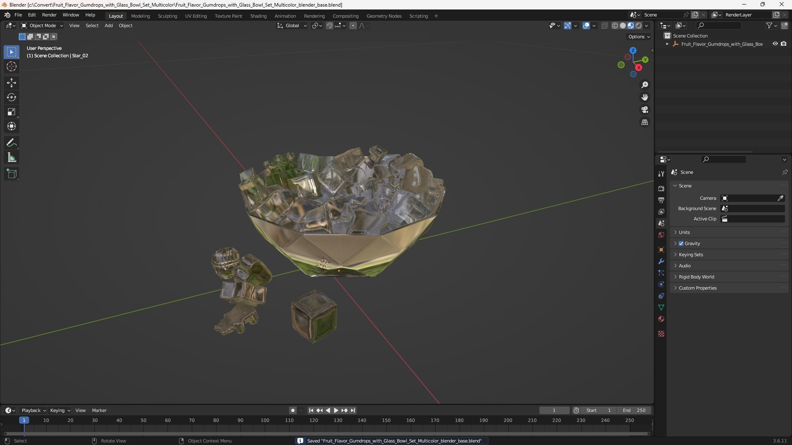
Task: Expand the Fruit_Flavor_Gumdrops collection in outliner
Action: click(667, 44)
